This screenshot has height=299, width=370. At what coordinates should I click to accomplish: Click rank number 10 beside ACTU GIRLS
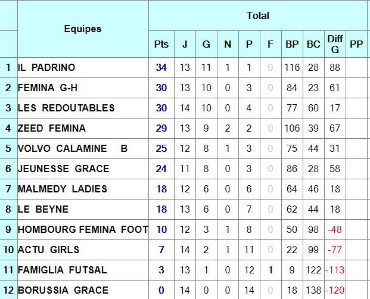[9, 250]
